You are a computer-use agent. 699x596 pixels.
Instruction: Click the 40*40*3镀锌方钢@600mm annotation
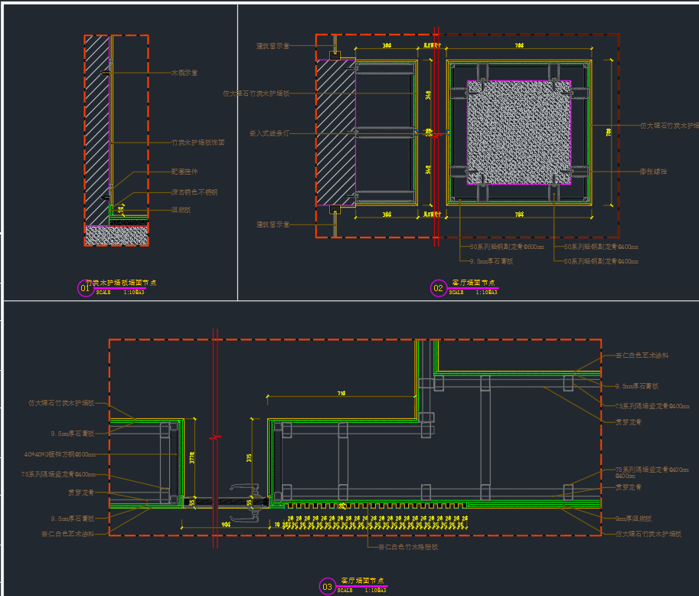tap(60, 454)
